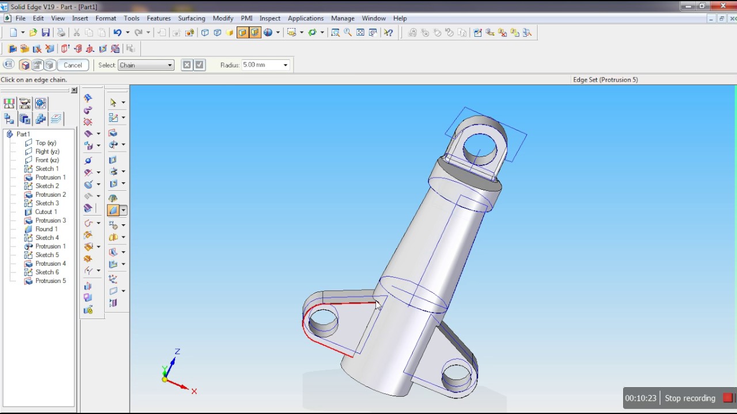
Task: Deselect edges with the X button
Action: (187, 65)
